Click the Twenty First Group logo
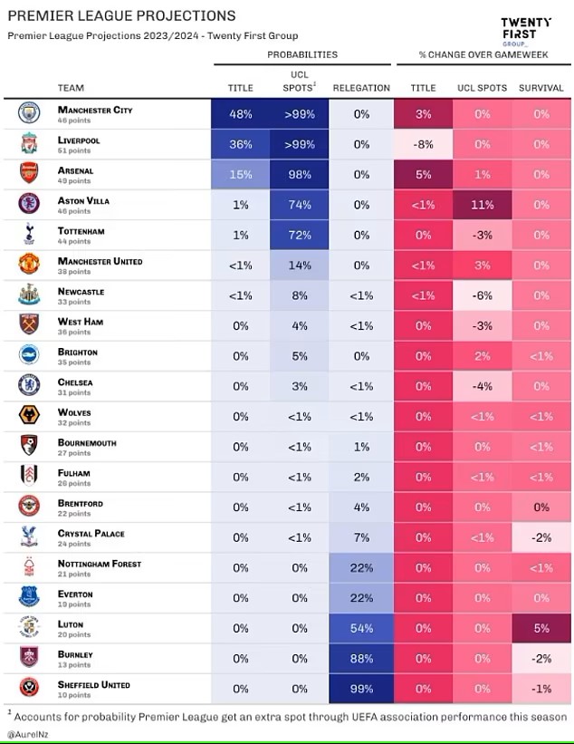 point(526,31)
